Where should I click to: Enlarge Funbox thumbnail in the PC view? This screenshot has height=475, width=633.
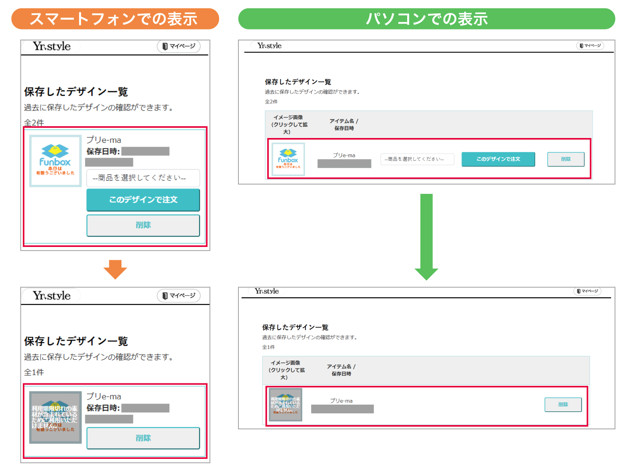pos(288,159)
